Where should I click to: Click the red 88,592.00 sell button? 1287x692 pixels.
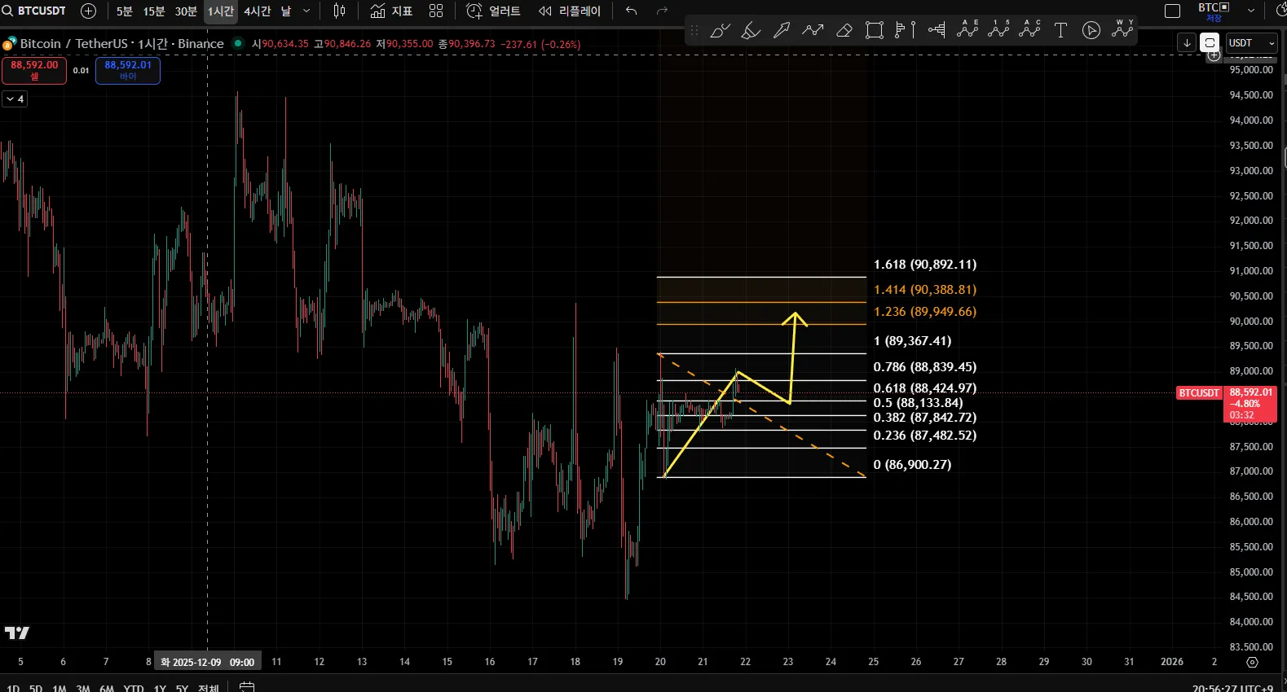[34, 70]
